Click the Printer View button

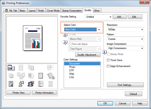[19, 92]
